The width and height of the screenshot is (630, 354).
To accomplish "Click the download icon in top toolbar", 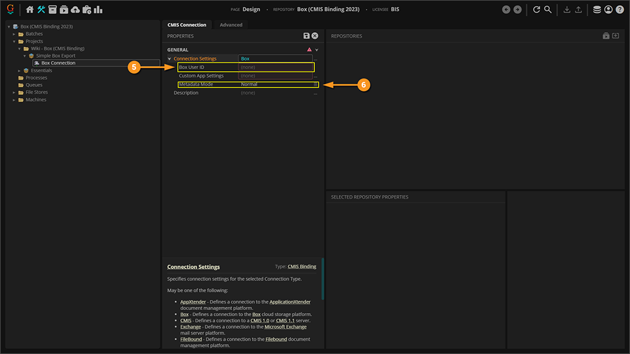I will (566, 9).
